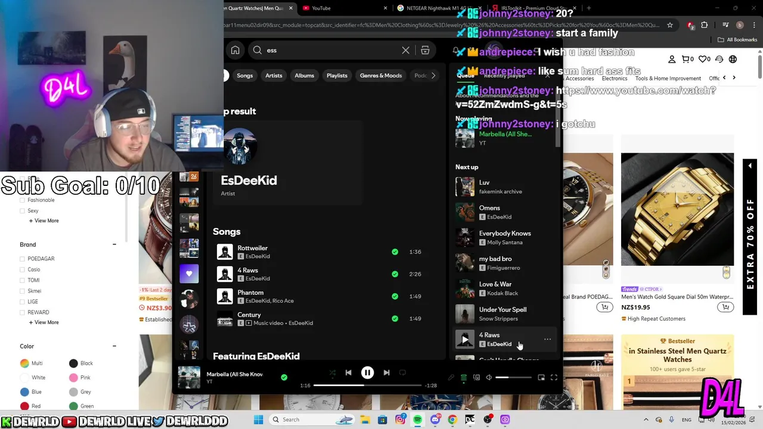Screen dimensions: 763x429
Task: Select the Pink color swatch filter
Action: pos(73,377)
